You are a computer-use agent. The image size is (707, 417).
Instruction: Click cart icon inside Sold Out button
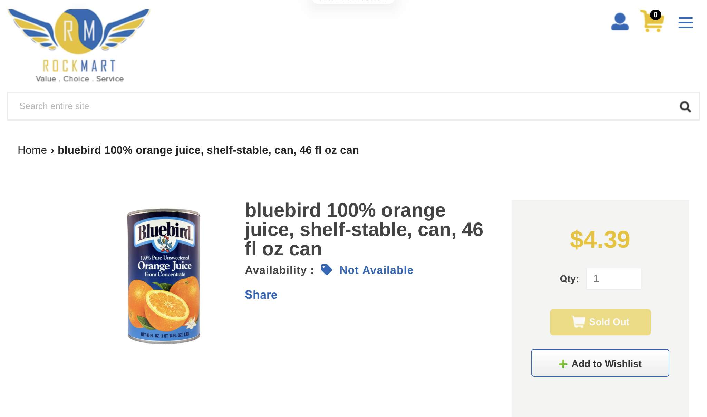(x=578, y=322)
